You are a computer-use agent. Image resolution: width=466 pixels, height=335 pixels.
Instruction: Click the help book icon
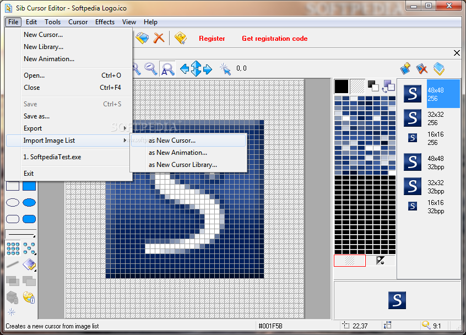click(181, 38)
